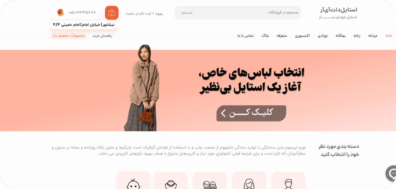
Task: Open the اکسسوری menu item
Action: coord(302,36)
